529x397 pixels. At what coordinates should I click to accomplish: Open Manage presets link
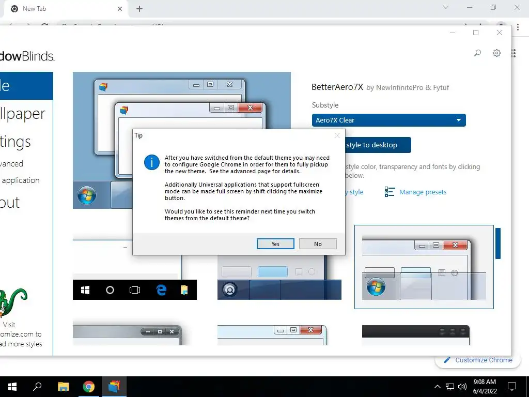click(x=423, y=192)
